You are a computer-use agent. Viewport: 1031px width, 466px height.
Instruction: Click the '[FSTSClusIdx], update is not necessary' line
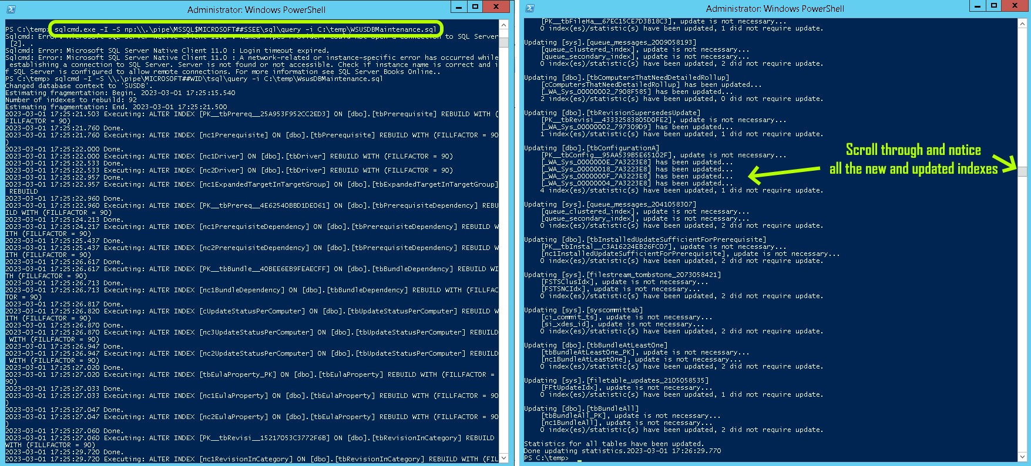coord(624,282)
